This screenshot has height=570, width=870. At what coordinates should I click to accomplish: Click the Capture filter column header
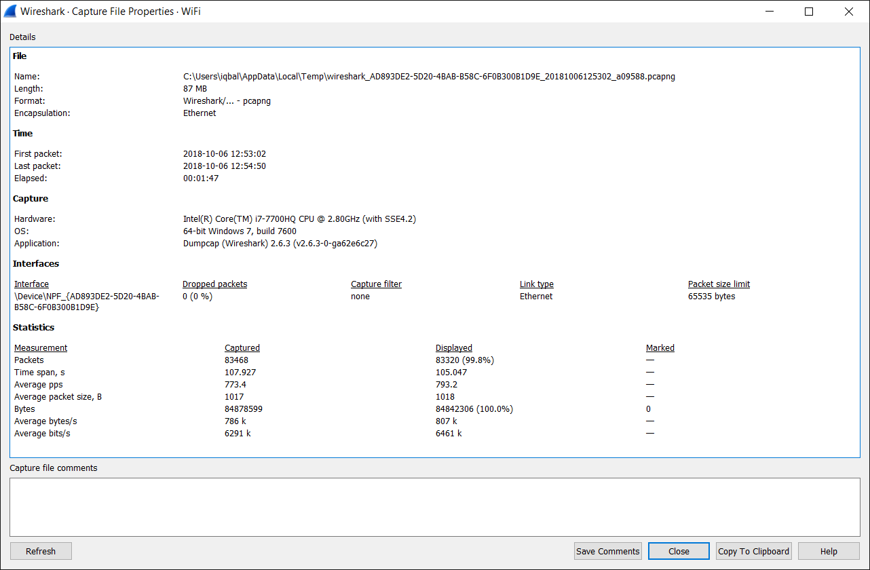coord(376,284)
